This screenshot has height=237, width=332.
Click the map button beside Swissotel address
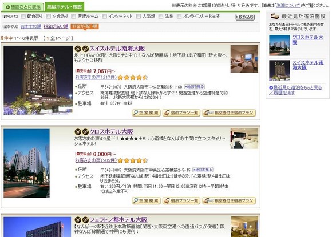click(x=195, y=87)
